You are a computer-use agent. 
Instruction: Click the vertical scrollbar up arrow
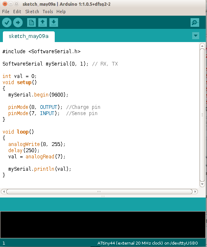[x=202, y=46]
